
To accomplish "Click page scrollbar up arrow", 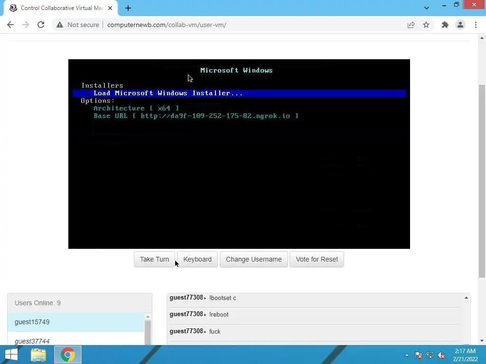I will (482, 38).
